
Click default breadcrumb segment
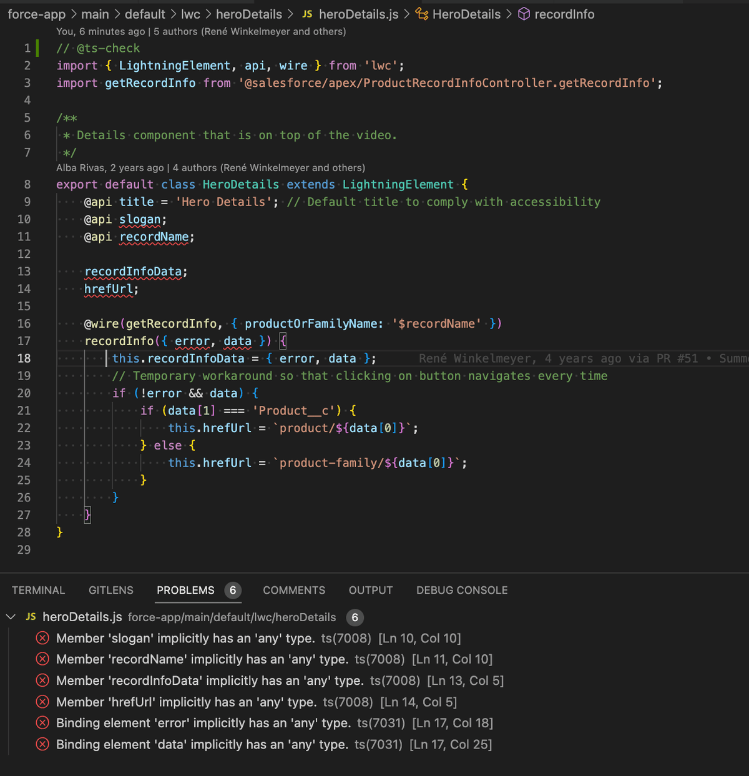pos(145,14)
